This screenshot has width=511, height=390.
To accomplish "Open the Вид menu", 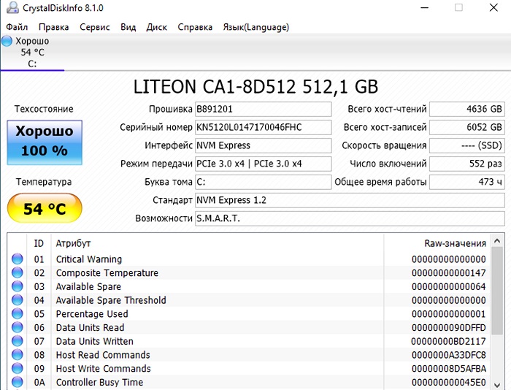I will click(128, 27).
